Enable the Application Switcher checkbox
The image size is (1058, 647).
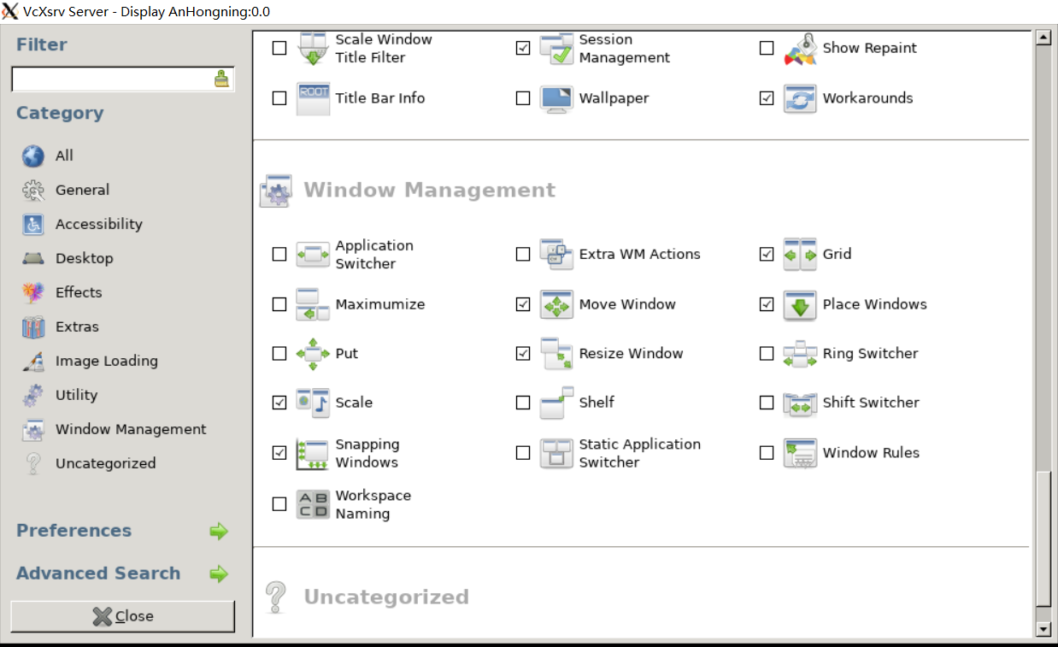click(279, 255)
